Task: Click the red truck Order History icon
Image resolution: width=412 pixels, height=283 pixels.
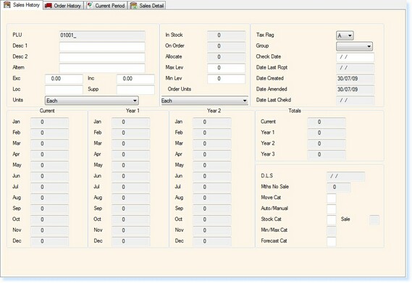Action: click(49, 6)
